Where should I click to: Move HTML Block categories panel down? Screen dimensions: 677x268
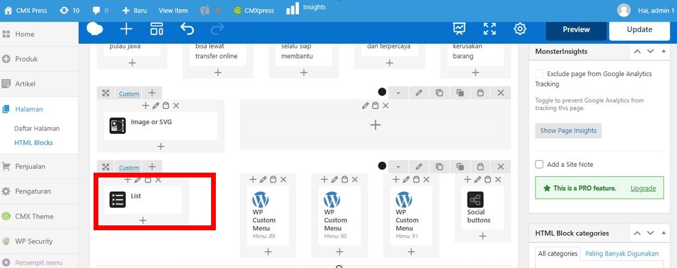pos(650,233)
